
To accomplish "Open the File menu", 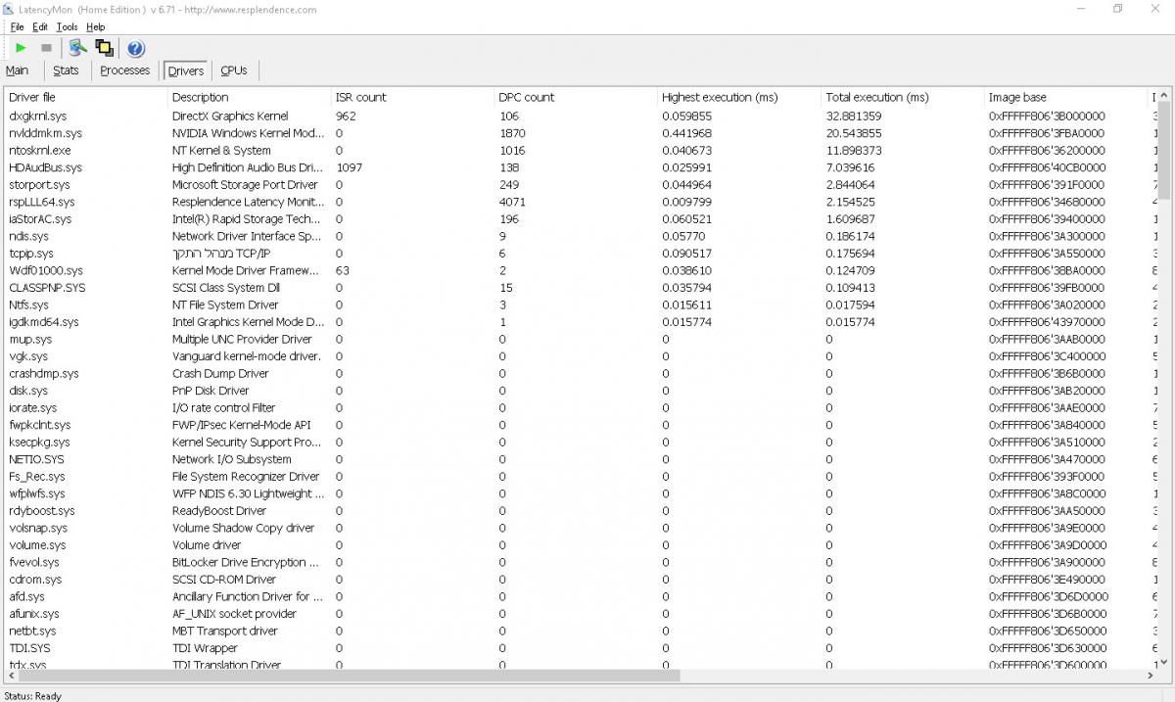I will 17,26.
